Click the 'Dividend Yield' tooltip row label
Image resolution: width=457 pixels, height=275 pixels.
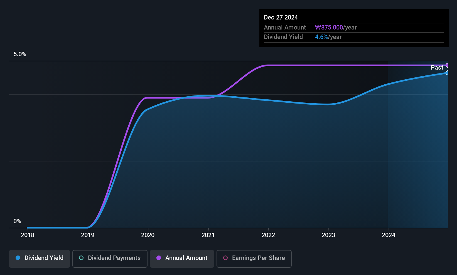click(x=283, y=37)
